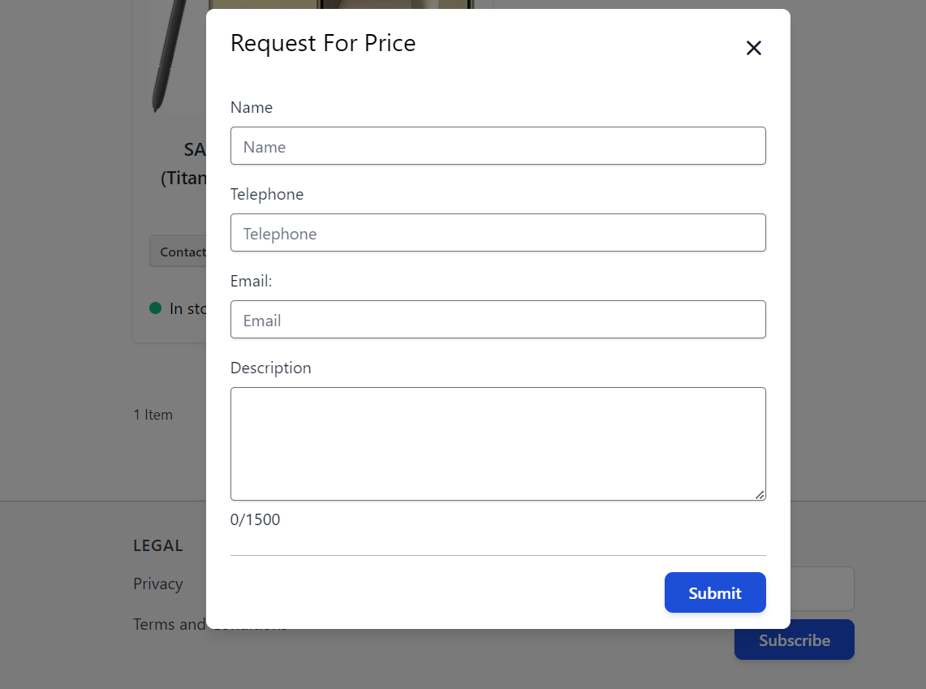The height and width of the screenshot is (689, 926).
Task: Open the Privacy link in footer
Action: (x=158, y=583)
